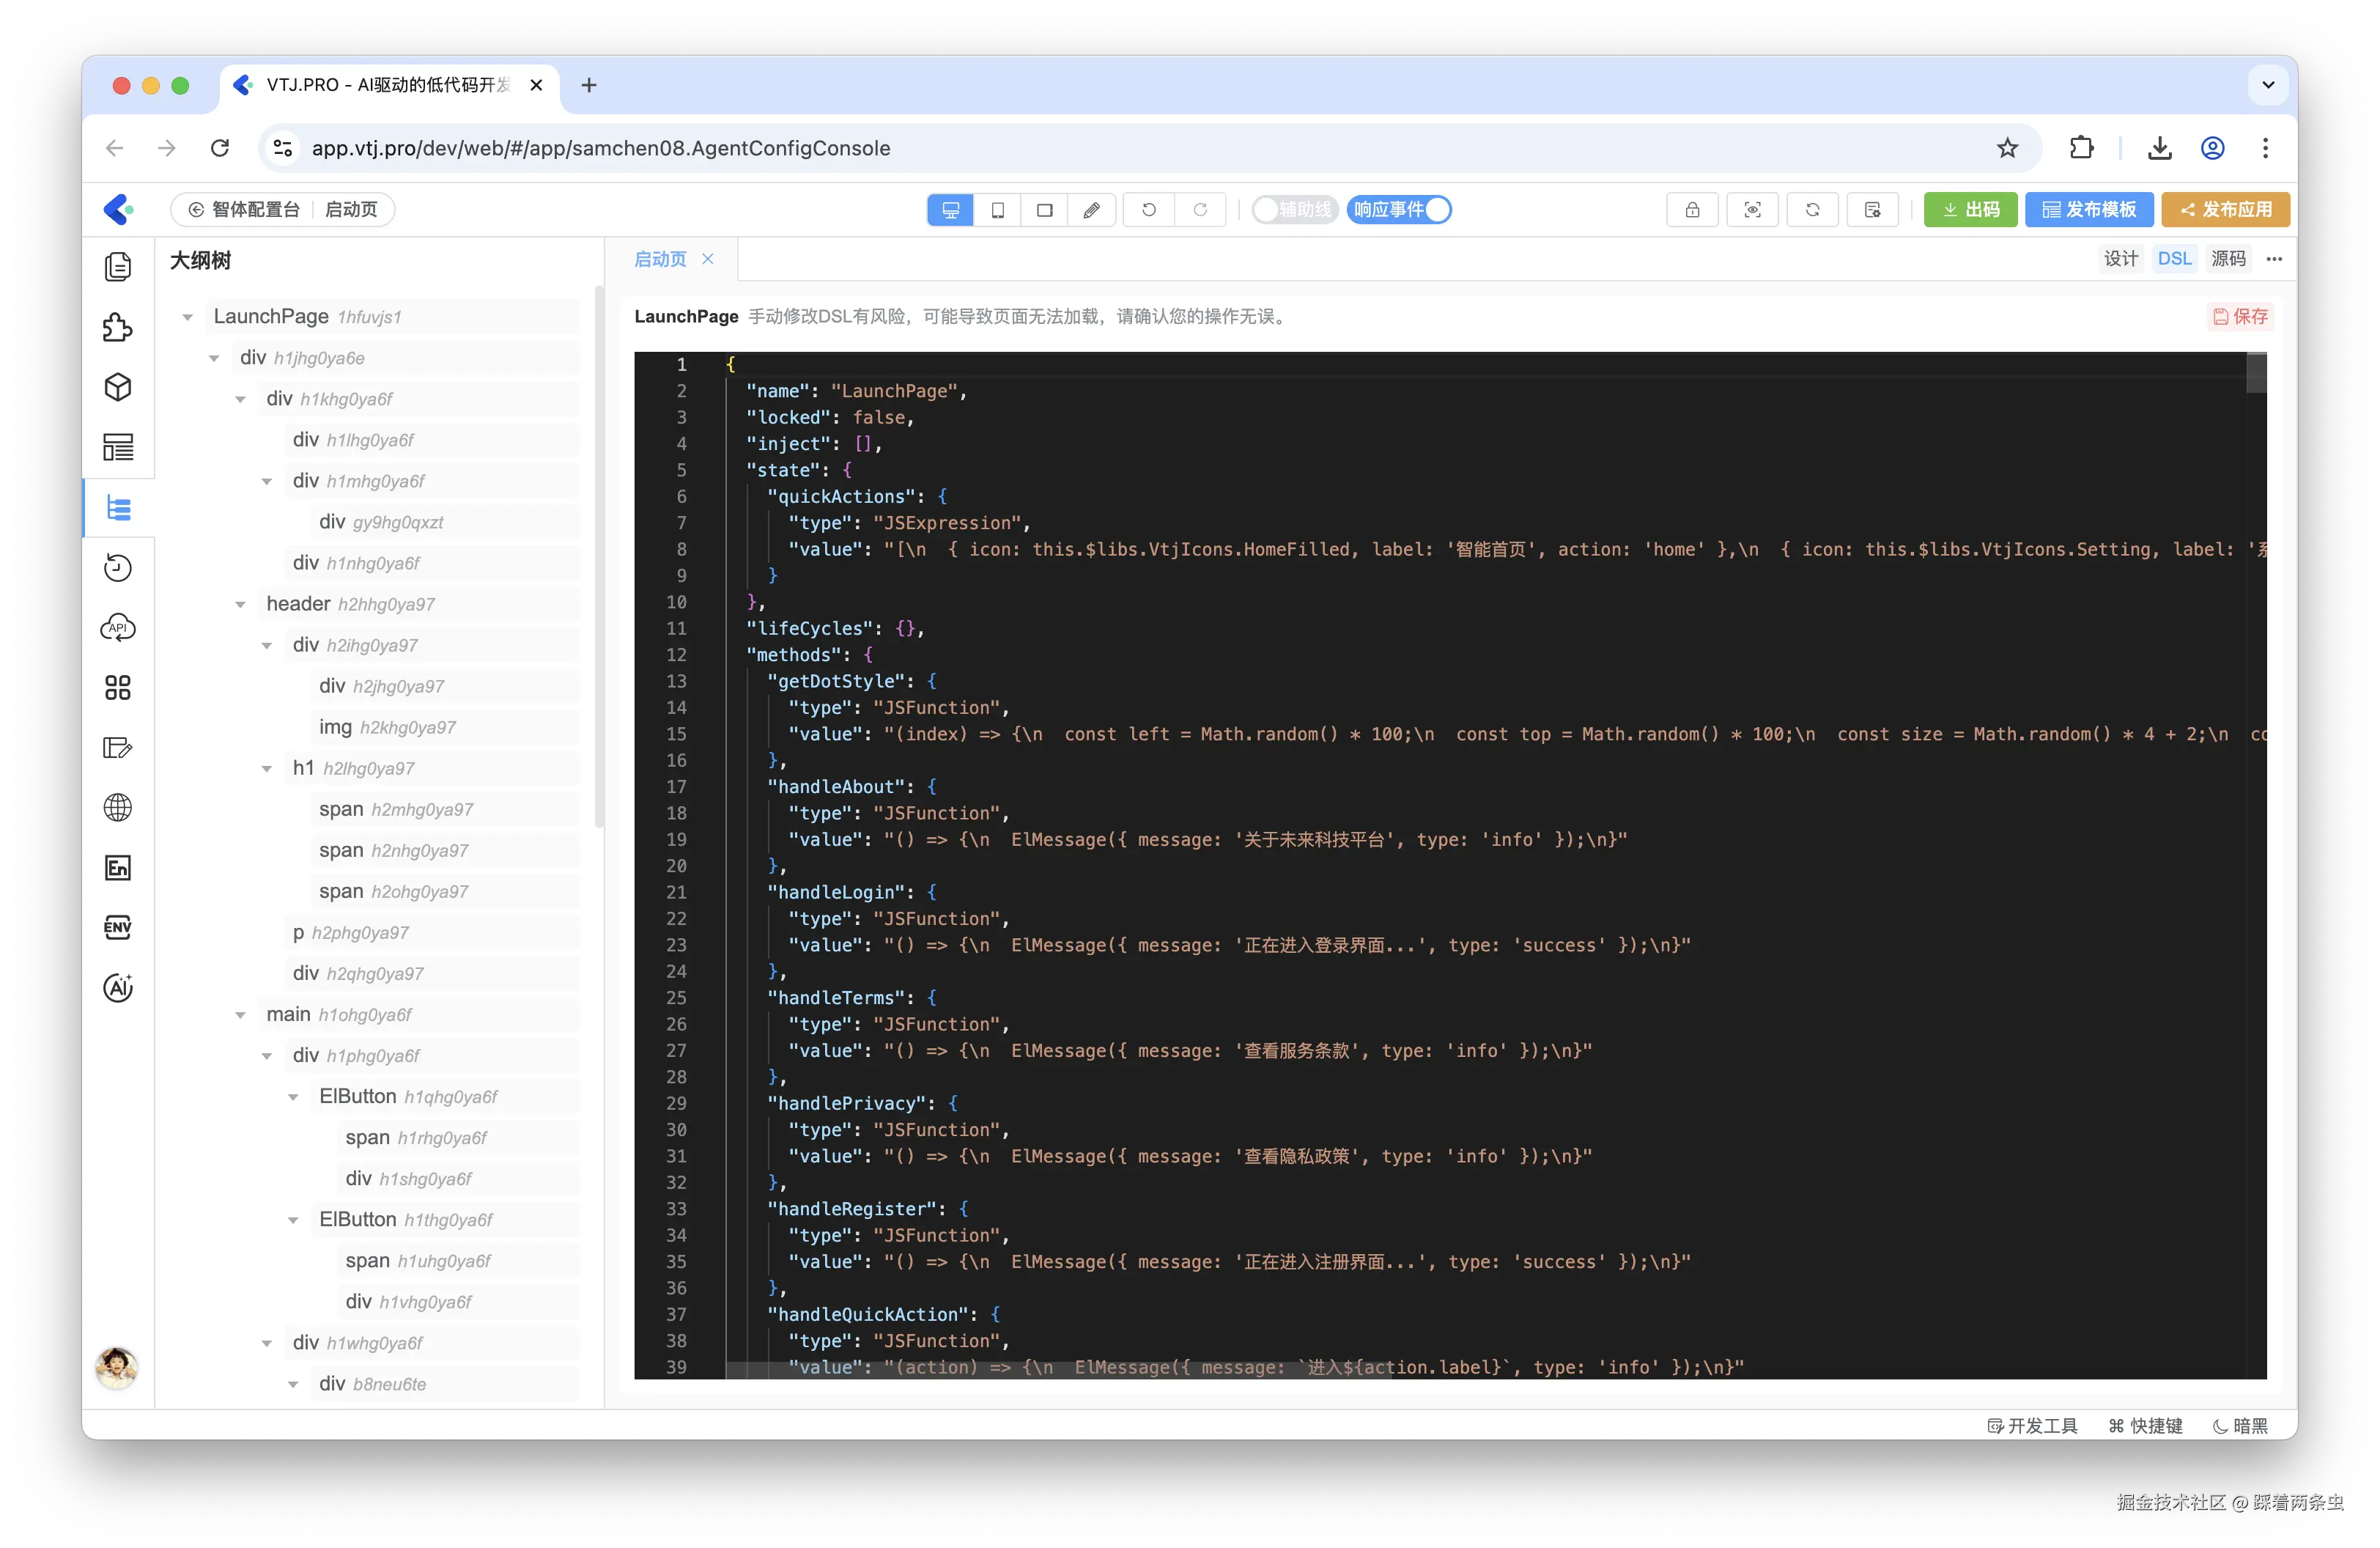Click the history clock sidebar icon
This screenshot has height=1548, width=2380.
click(x=118, y=568)
